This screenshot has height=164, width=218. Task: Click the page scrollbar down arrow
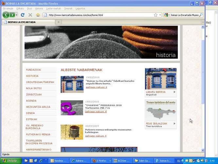click(x=203, y=150)
